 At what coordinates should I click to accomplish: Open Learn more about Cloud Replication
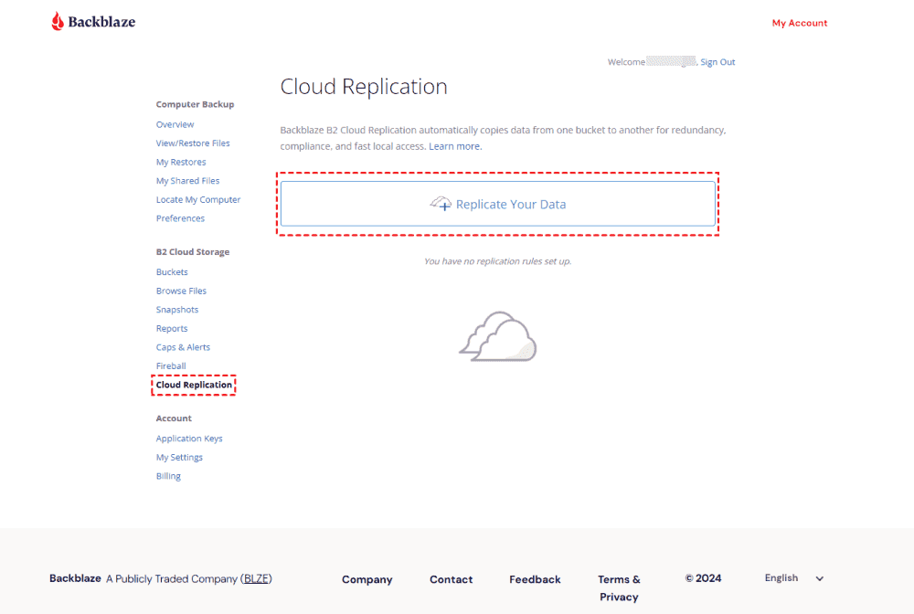(455, 146)
